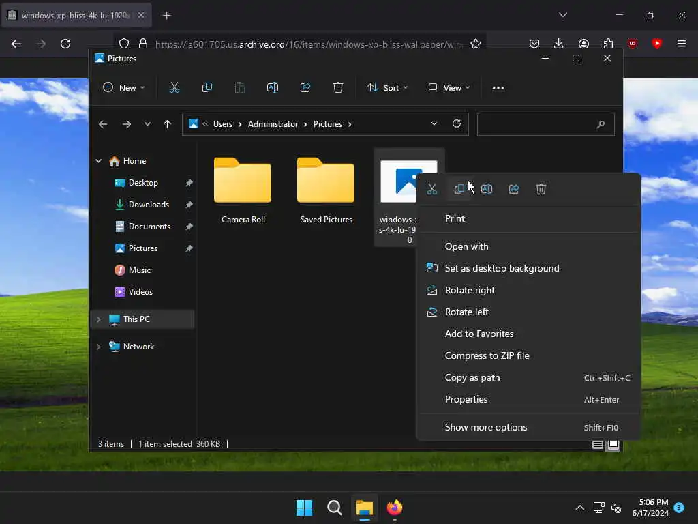Expand recent locations chevron
The image size is (698, 524).
pos(147,124)
